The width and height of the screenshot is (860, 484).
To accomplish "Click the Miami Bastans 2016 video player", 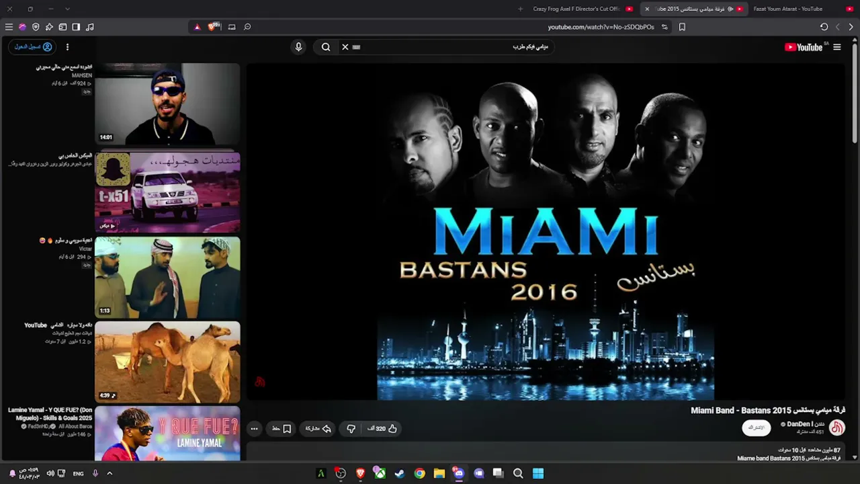I will (x=546, y=232).
